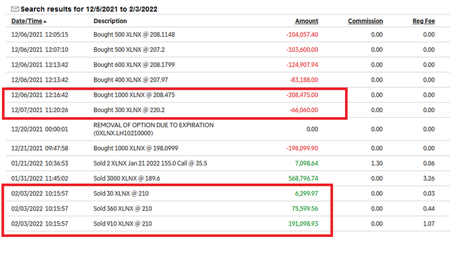Click the reg fee value 3.26
The width and height of the screenshot is (450, 253).
[429, 179]
